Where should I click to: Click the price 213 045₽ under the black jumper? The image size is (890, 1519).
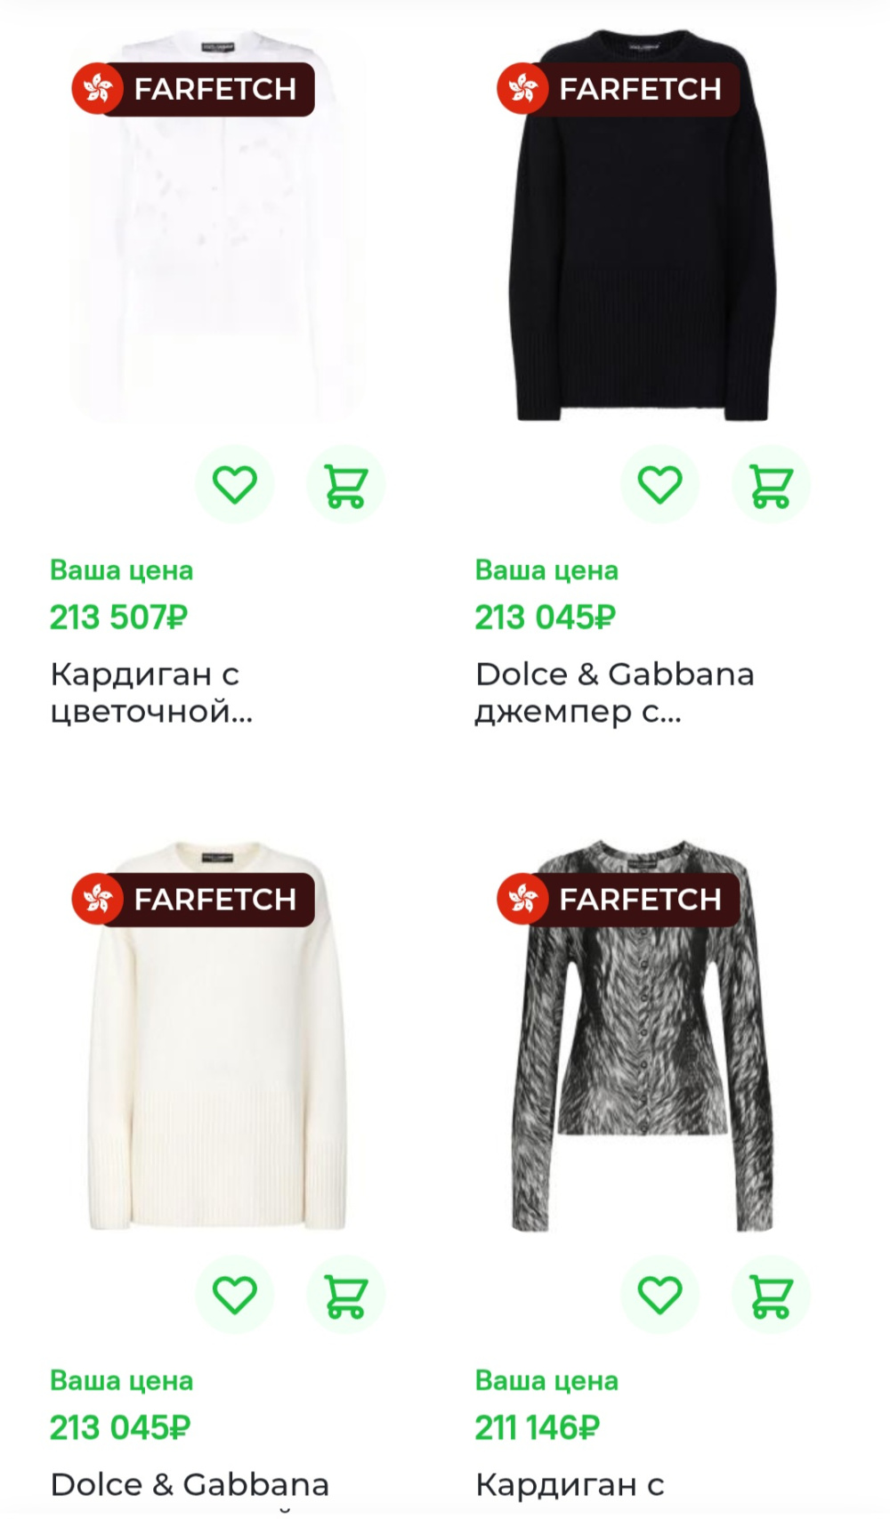point(543,614)
